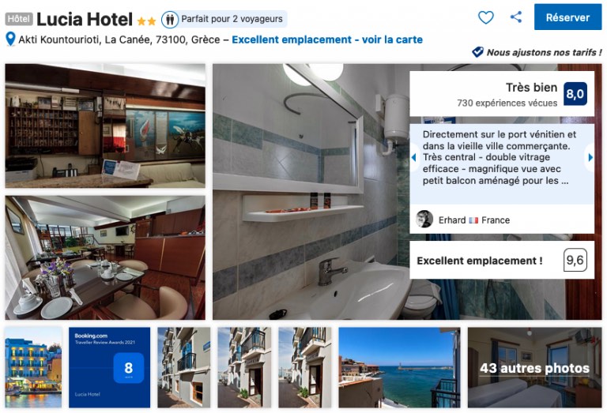
Task: Click 'Nous ajustons nos tarifs !' link
Action: click(544, 52)
